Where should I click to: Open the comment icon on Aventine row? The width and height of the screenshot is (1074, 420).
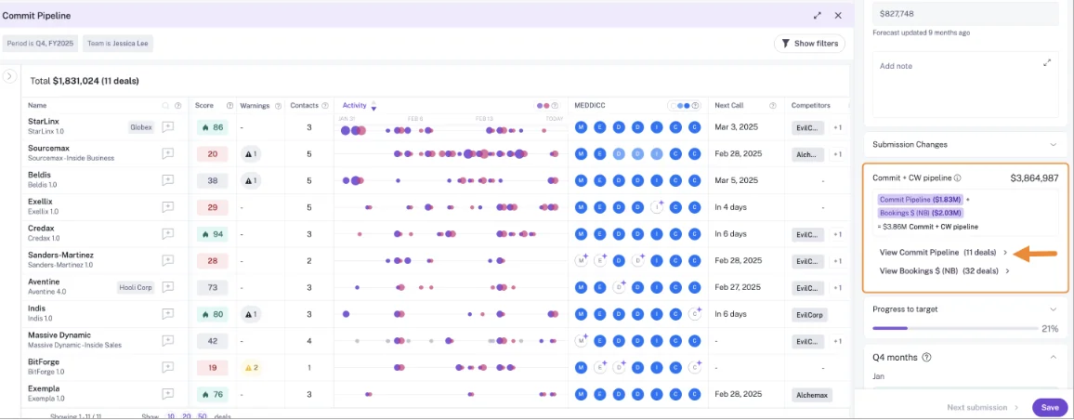(x=167, y=287)
